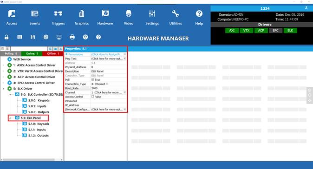Viewport: 313px width, 169px height.
Task: Open the Video module
Action: pos(129,18)
